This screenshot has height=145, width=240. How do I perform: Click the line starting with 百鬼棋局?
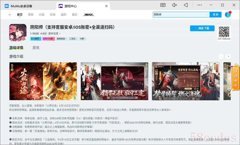74,131
